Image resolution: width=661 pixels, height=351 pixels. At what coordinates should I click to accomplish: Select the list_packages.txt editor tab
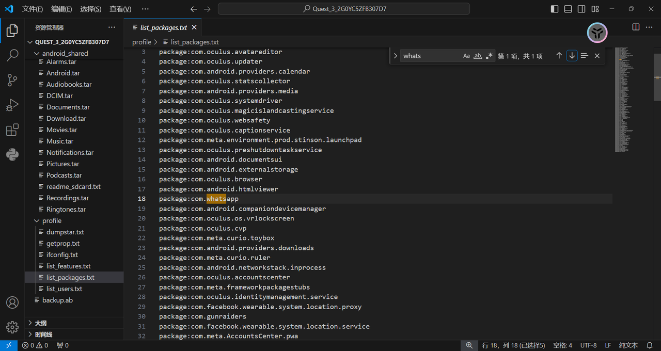163,27
